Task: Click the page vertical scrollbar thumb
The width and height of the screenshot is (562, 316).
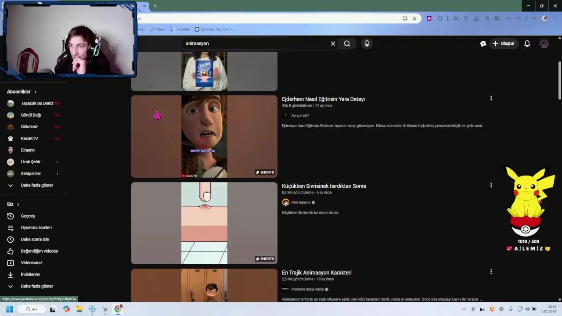Action: pyautogui.click(x=560, y=80)
